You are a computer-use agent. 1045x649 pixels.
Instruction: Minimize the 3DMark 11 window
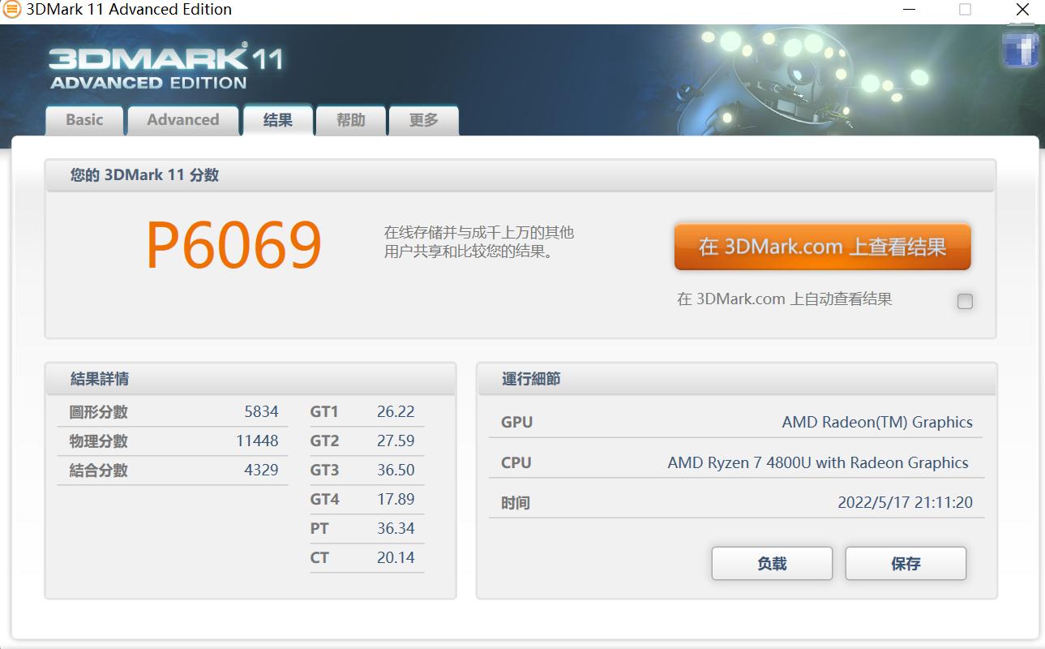[x=910, y=10]
